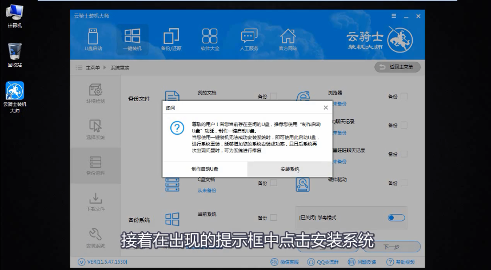
Task: Click the 备份文件 section label
Action: 139,99
